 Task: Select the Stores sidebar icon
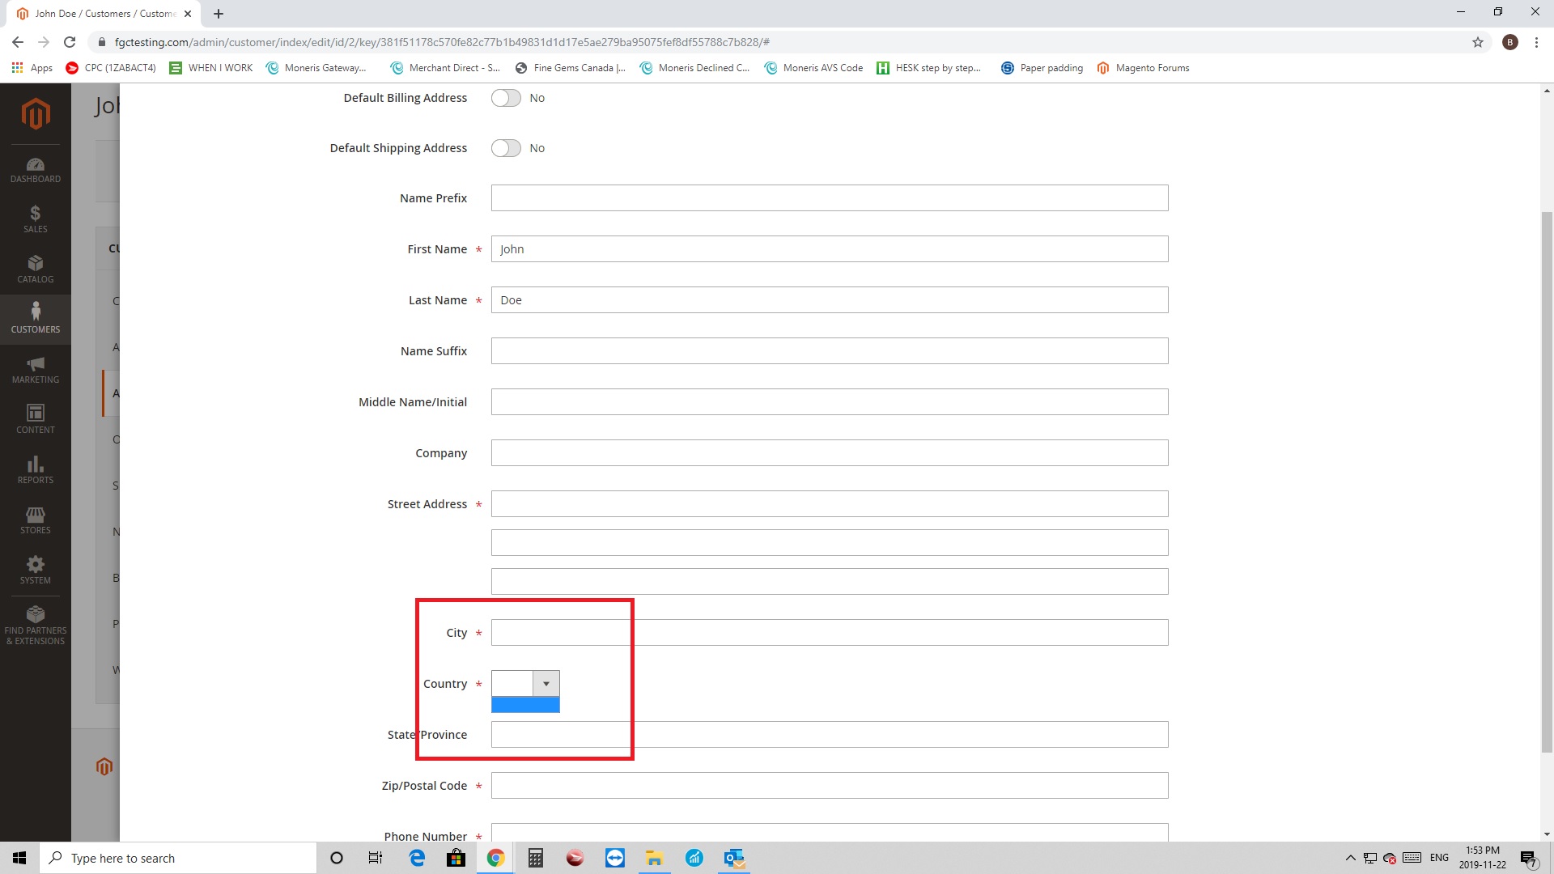tap(36, 521)
